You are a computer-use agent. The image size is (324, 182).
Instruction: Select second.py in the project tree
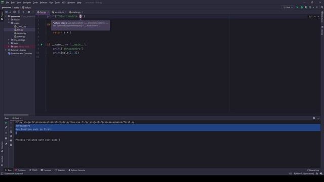(x=20, y=33)
